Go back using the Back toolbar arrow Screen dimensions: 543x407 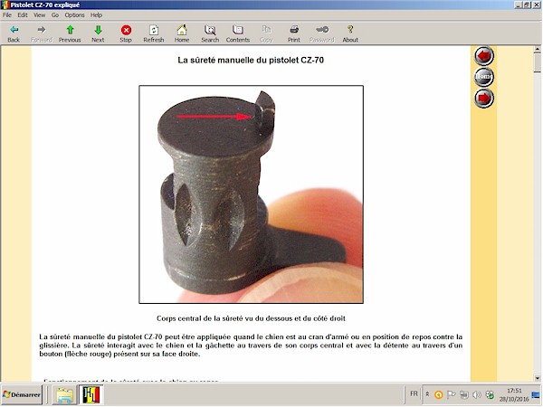click(14, 33)
